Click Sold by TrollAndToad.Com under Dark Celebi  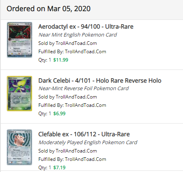click(x=67, y=97)
